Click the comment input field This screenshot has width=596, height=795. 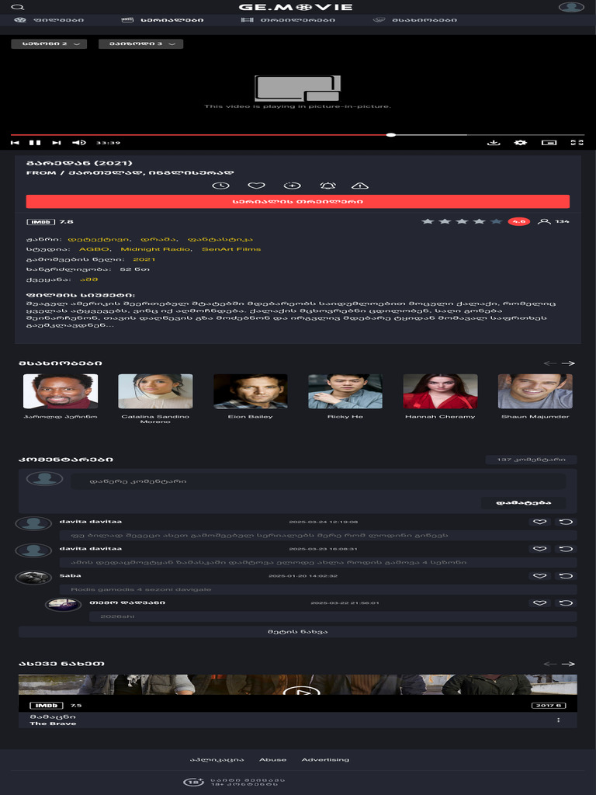pos(317,481)
